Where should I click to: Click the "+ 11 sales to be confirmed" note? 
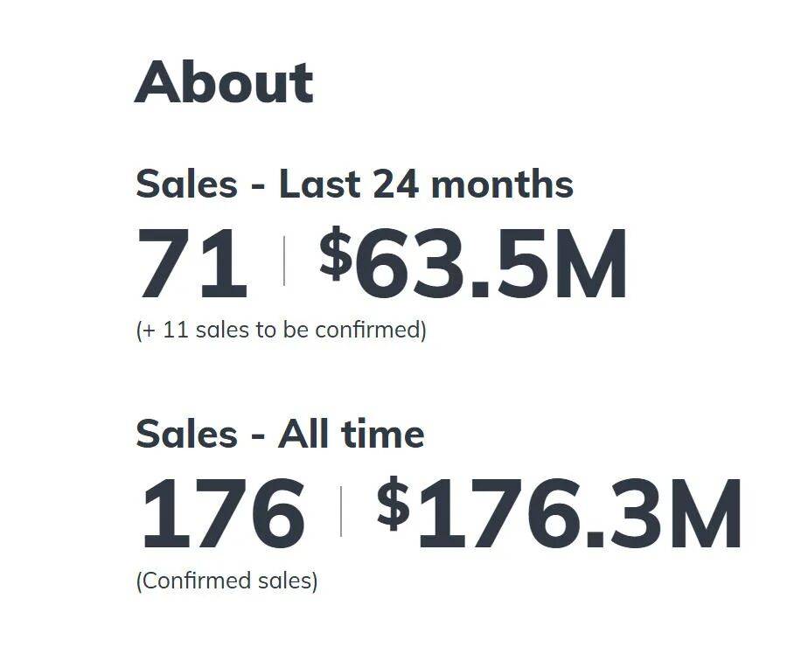281,331
